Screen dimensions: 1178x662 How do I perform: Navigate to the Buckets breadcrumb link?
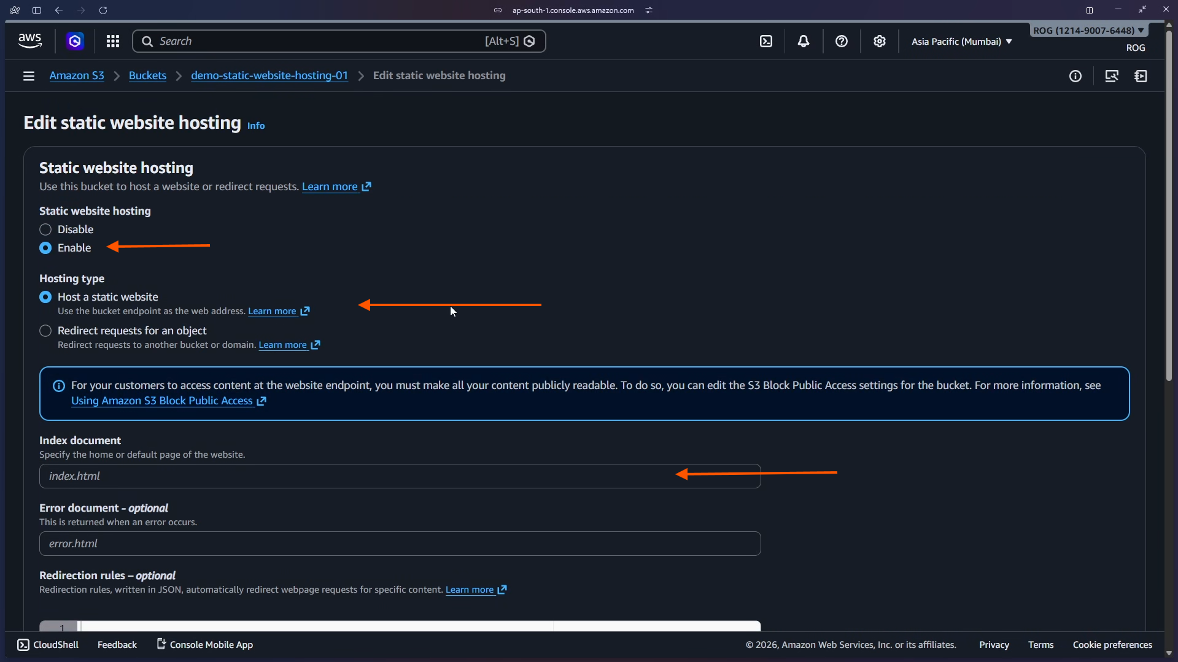coord(147,75)
